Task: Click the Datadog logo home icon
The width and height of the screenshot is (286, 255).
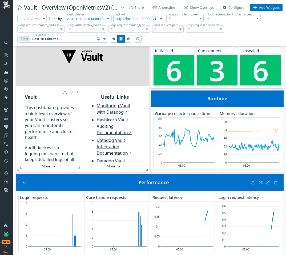Action: pyautogui.click(x=6, y=5)
